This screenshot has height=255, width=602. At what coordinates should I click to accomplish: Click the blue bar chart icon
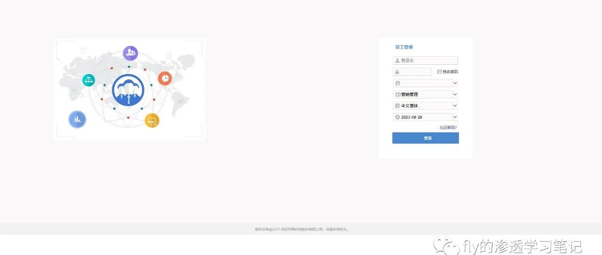click(x=77, y=120)
